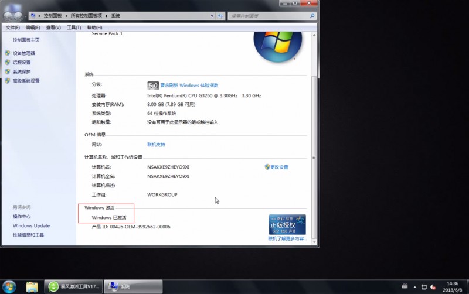Switch to 暴风激活工具V17 taskbar window
This screenshot has height=294, width=469.
74,286
